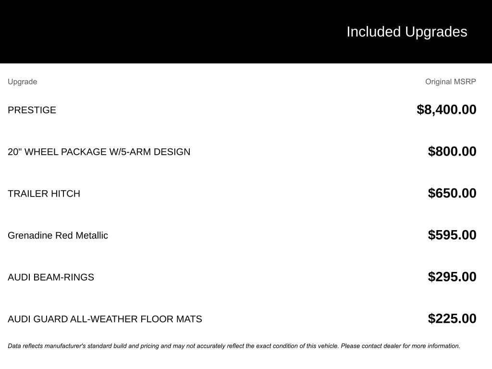The image size is (492, 369).
Task: Select the TRAILER HITCH upgrade name
Action: point(44,194)
